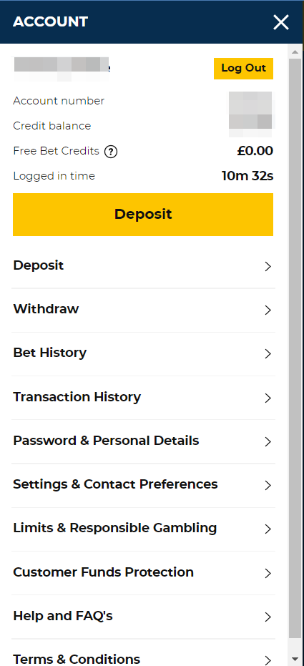Expand chevron next to Limits & Responsible Gambling
This screenshot has width=304, height=666.
268,529
